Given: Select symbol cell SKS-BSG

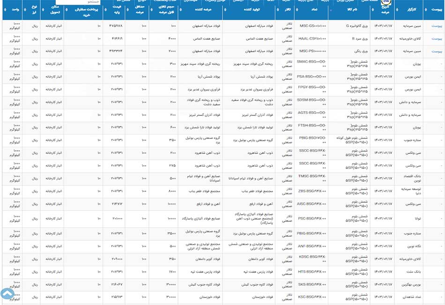Looking at the screenshot, I should click(x=312, y=284).
